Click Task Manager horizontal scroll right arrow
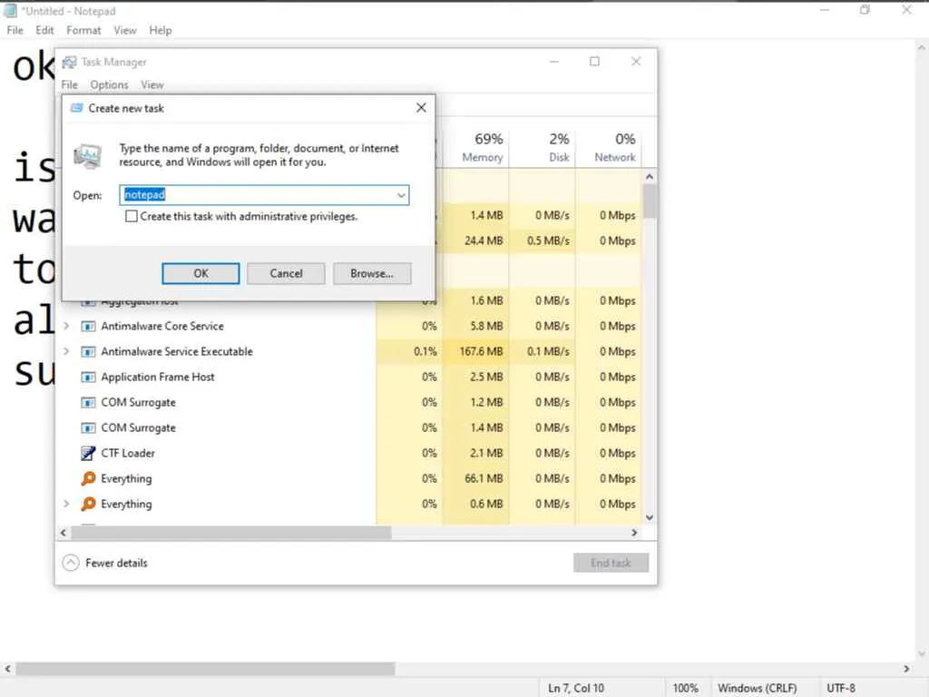This screenshot has width=929, height=697. point(634,533)
